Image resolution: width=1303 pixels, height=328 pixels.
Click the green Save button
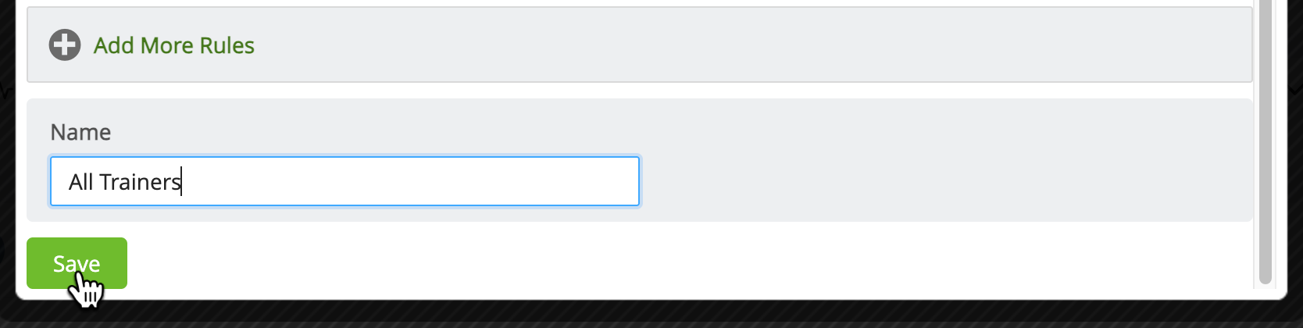pyautogui.click(x=77, y=263)
